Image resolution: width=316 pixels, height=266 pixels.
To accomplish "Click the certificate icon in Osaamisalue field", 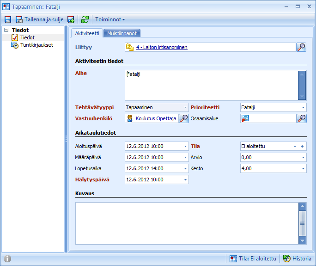I will [245, 118].
